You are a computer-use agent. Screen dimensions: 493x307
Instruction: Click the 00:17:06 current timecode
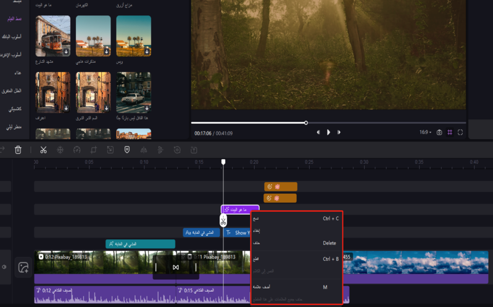pyautogui.click(x=203, y=134)
